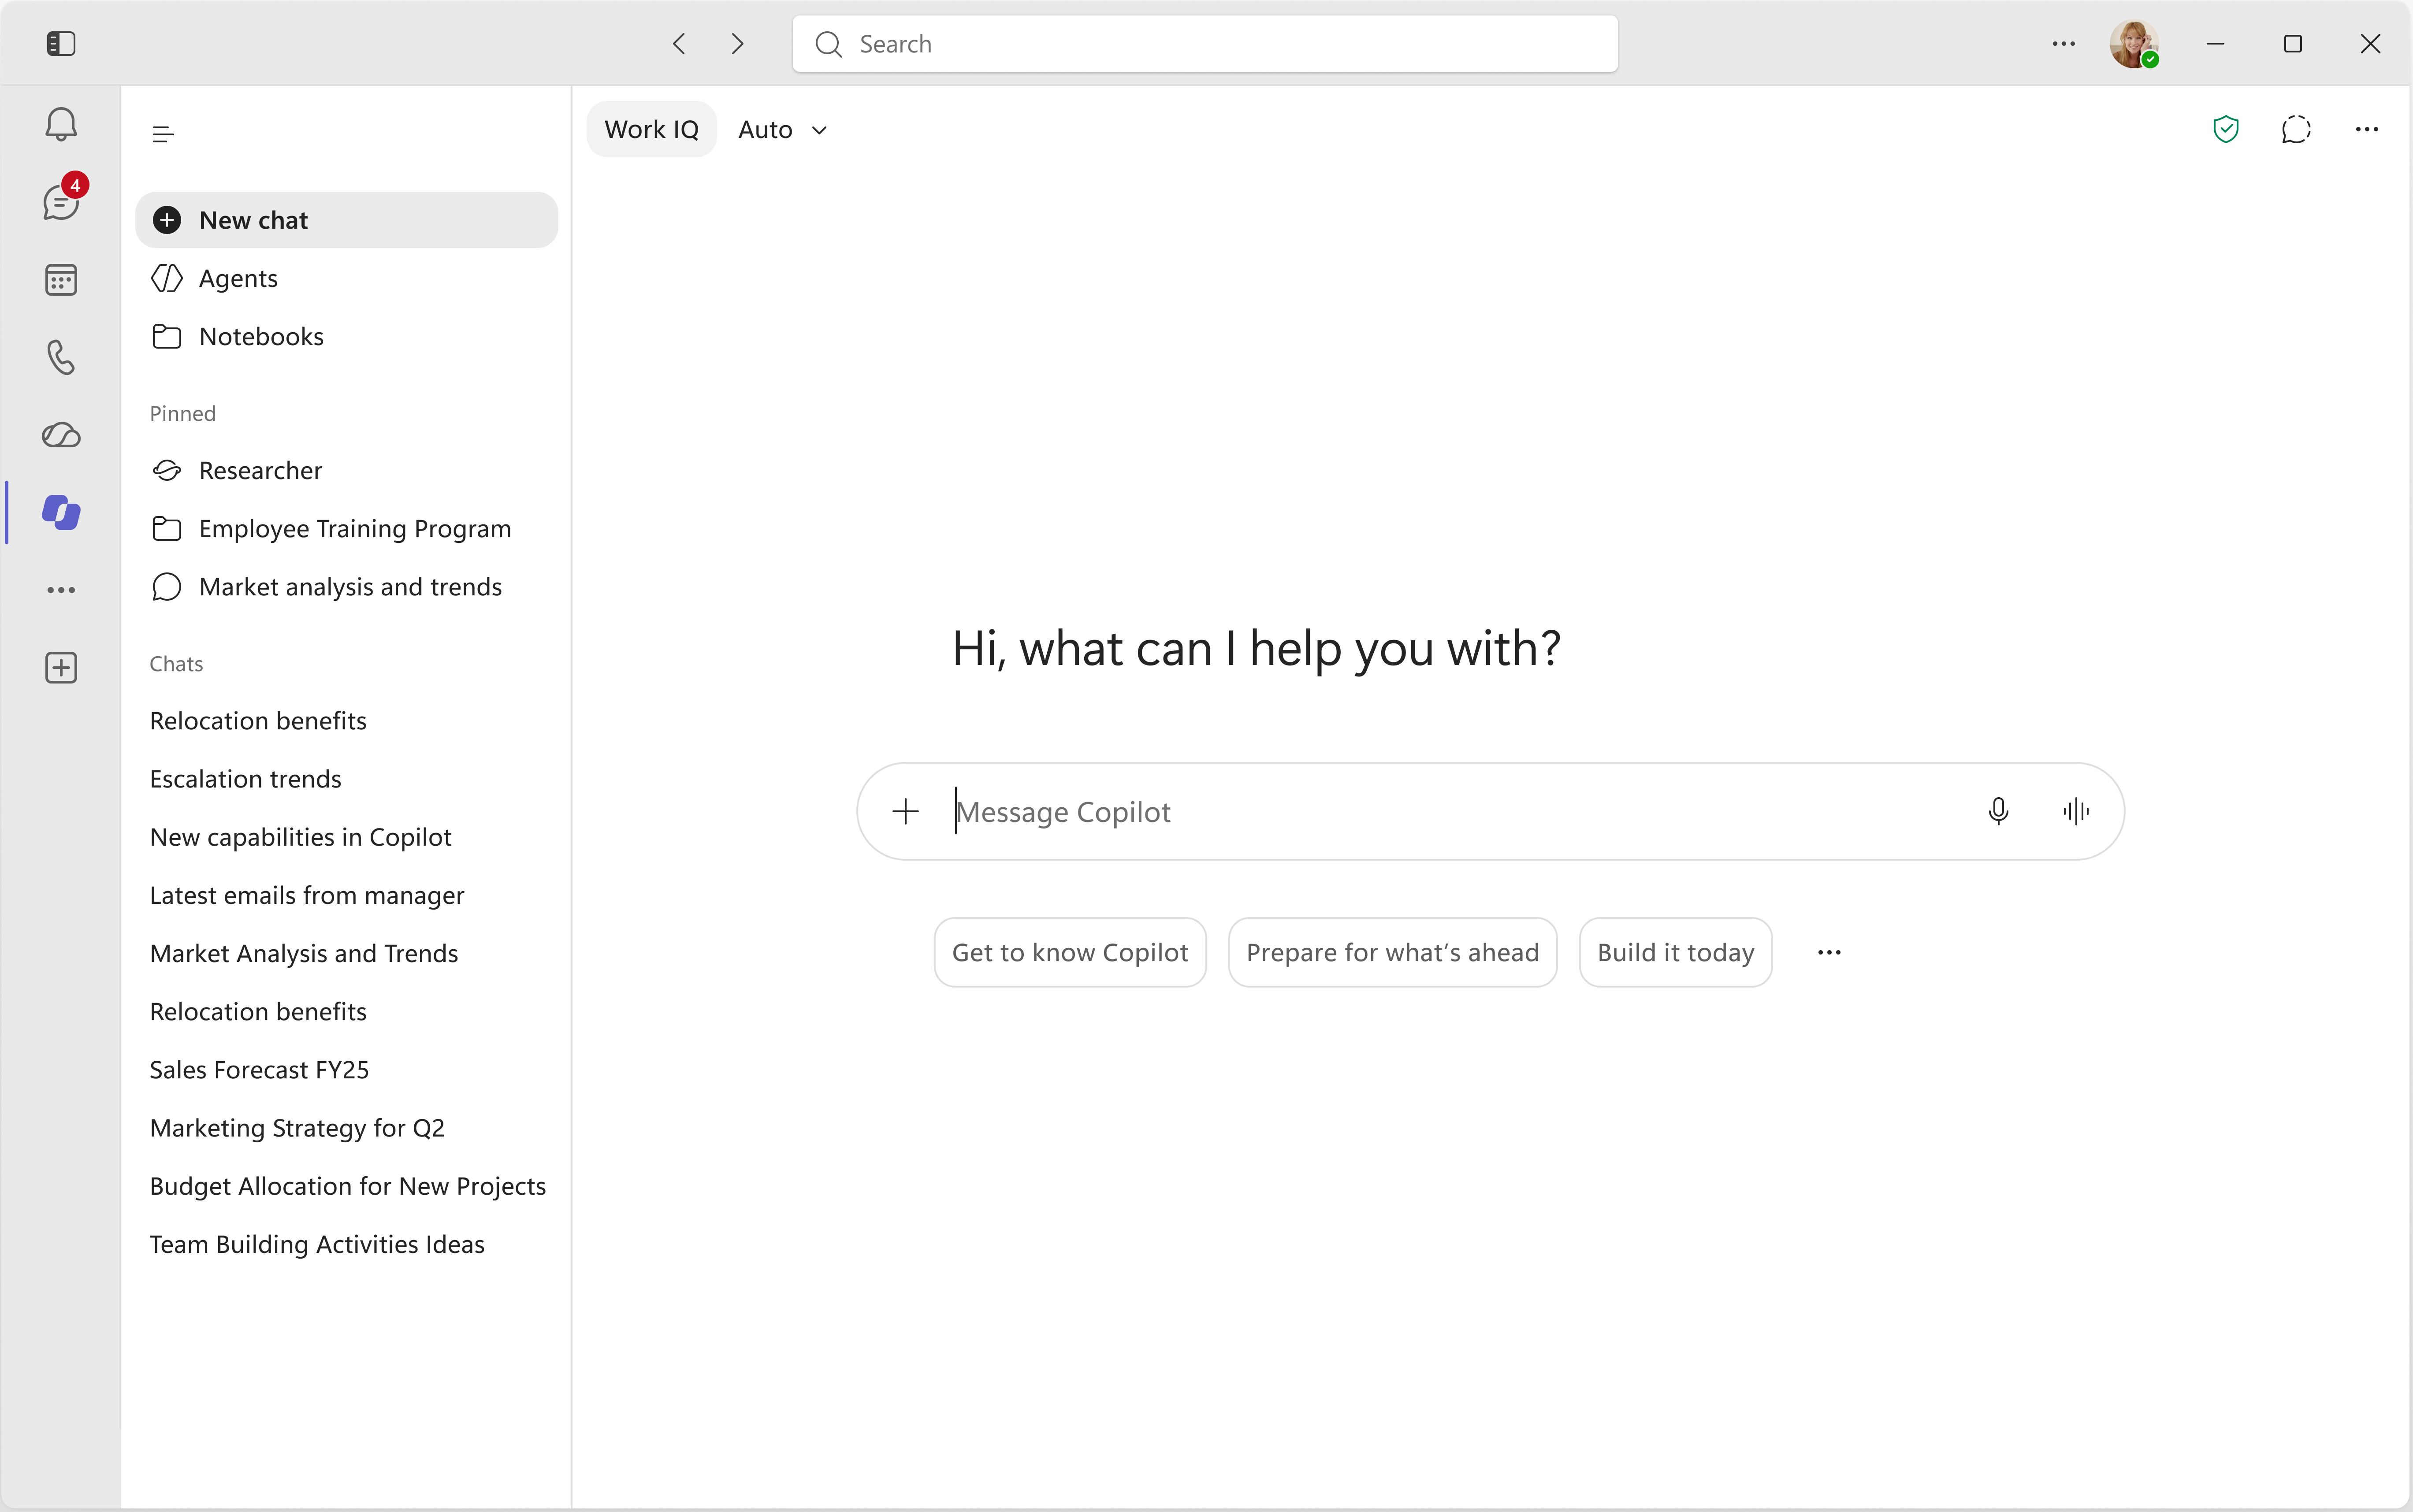The image size is (2413, 1512).
Task: Open Marketing Strategy for Q2 chat
Action: 346,1128
